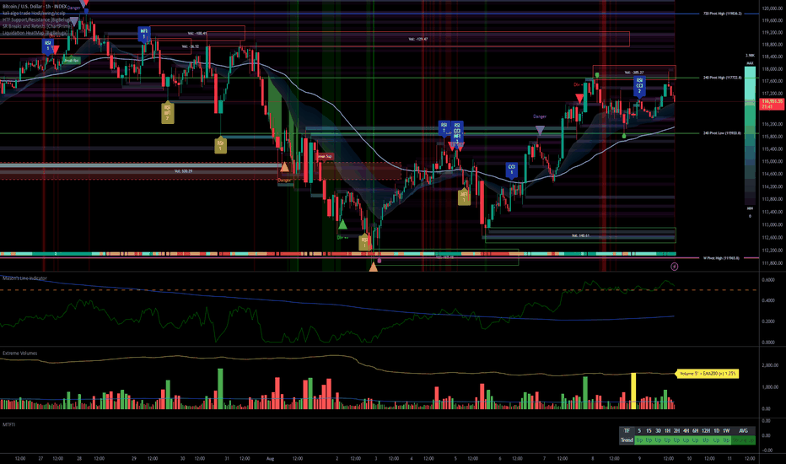Click the Vol: 530.29 zone label
The height and width of the screenshot is (464, 786).
pos(183,171)
